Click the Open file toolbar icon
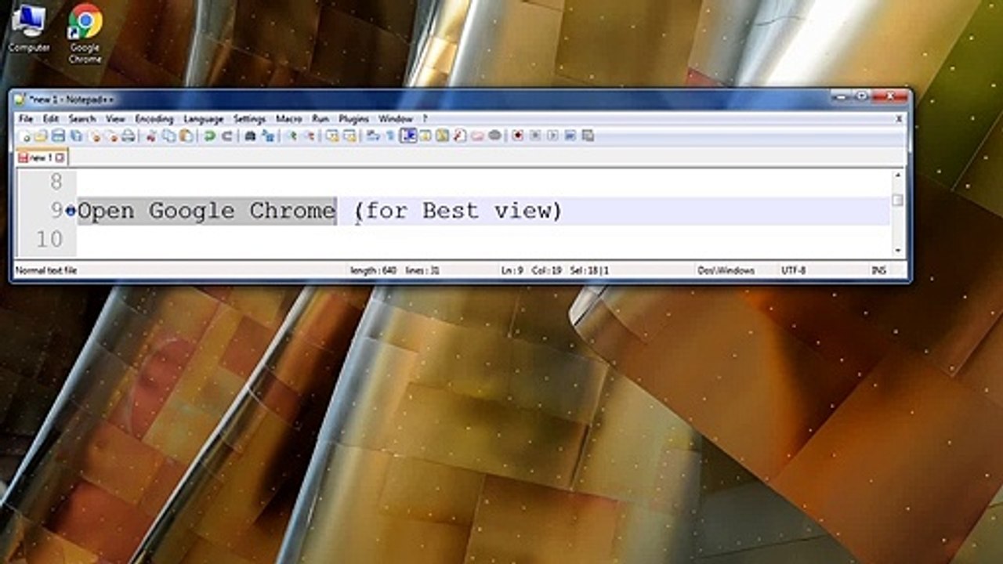Viewport: 1003px width, 564px height. point(41,136)
